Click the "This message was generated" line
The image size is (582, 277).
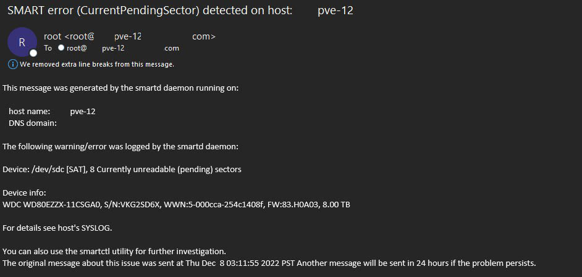(120, 88)
